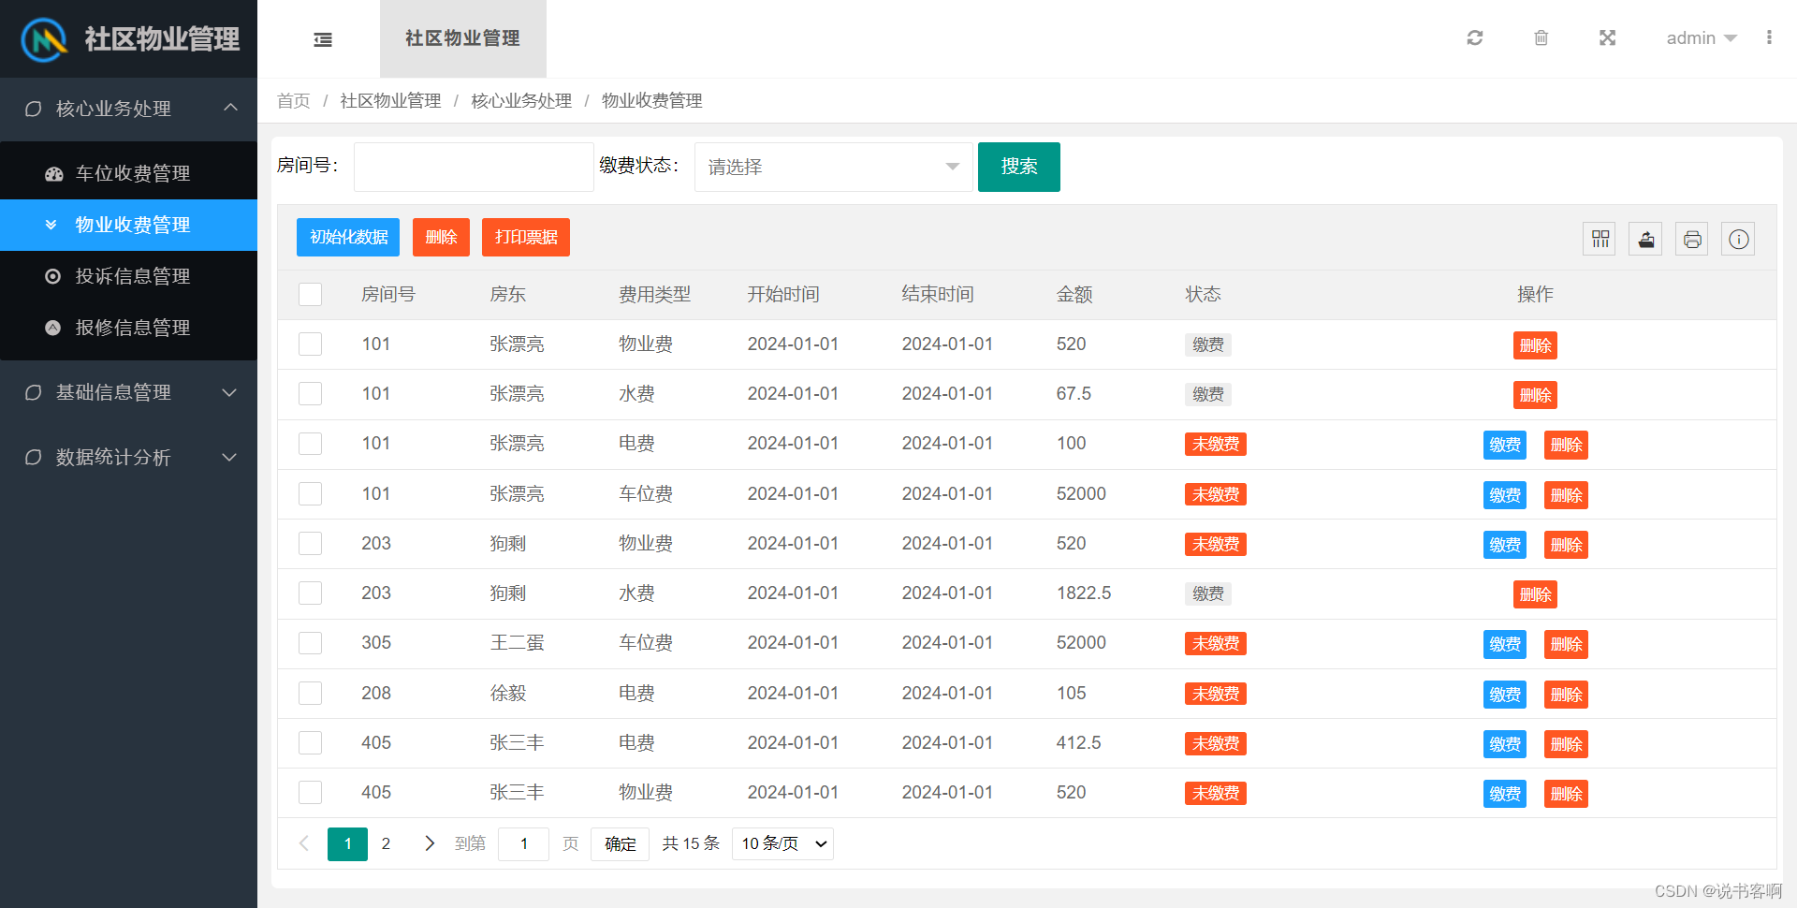
Task: Click the 打印票据 button
Action: pyautogui.click(x=526, y=237)
